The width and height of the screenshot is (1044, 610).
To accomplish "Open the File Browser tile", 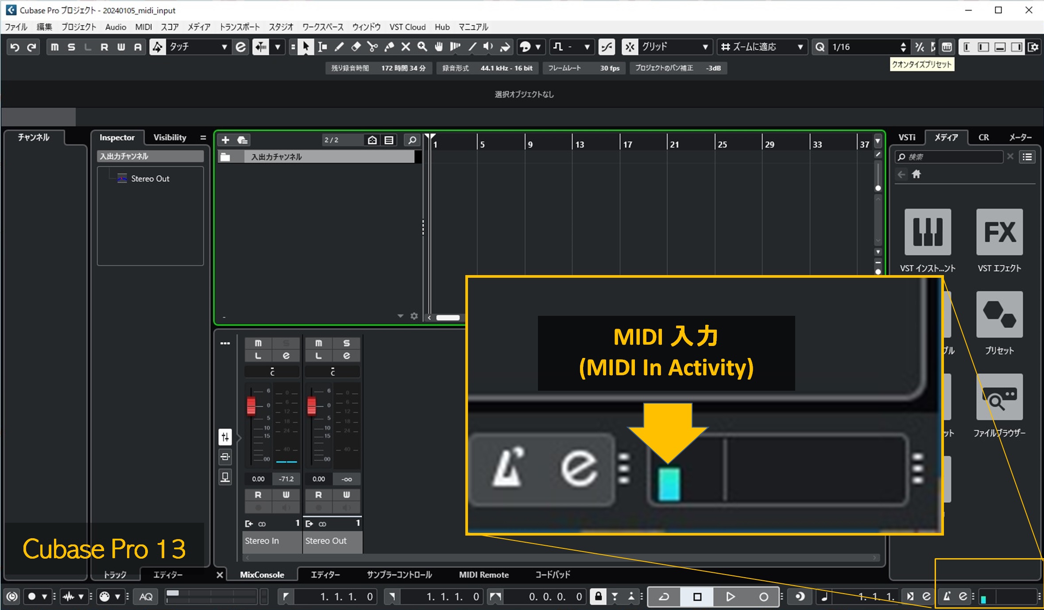I will (x=999, y=397).
